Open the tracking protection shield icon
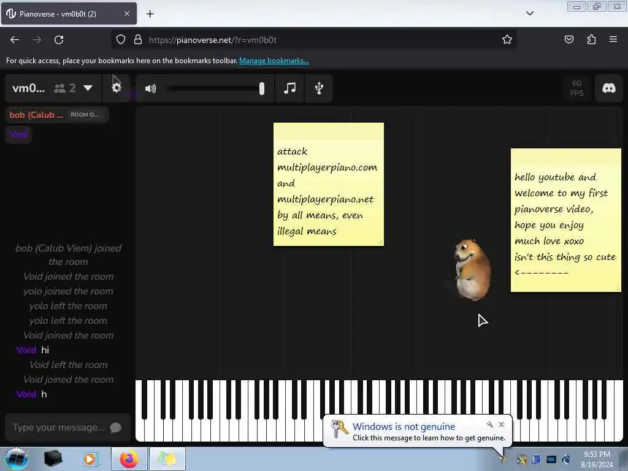Image resolution: width=628 pixels, height=471 pixels. pyautogui.click(x=121, y=40)
